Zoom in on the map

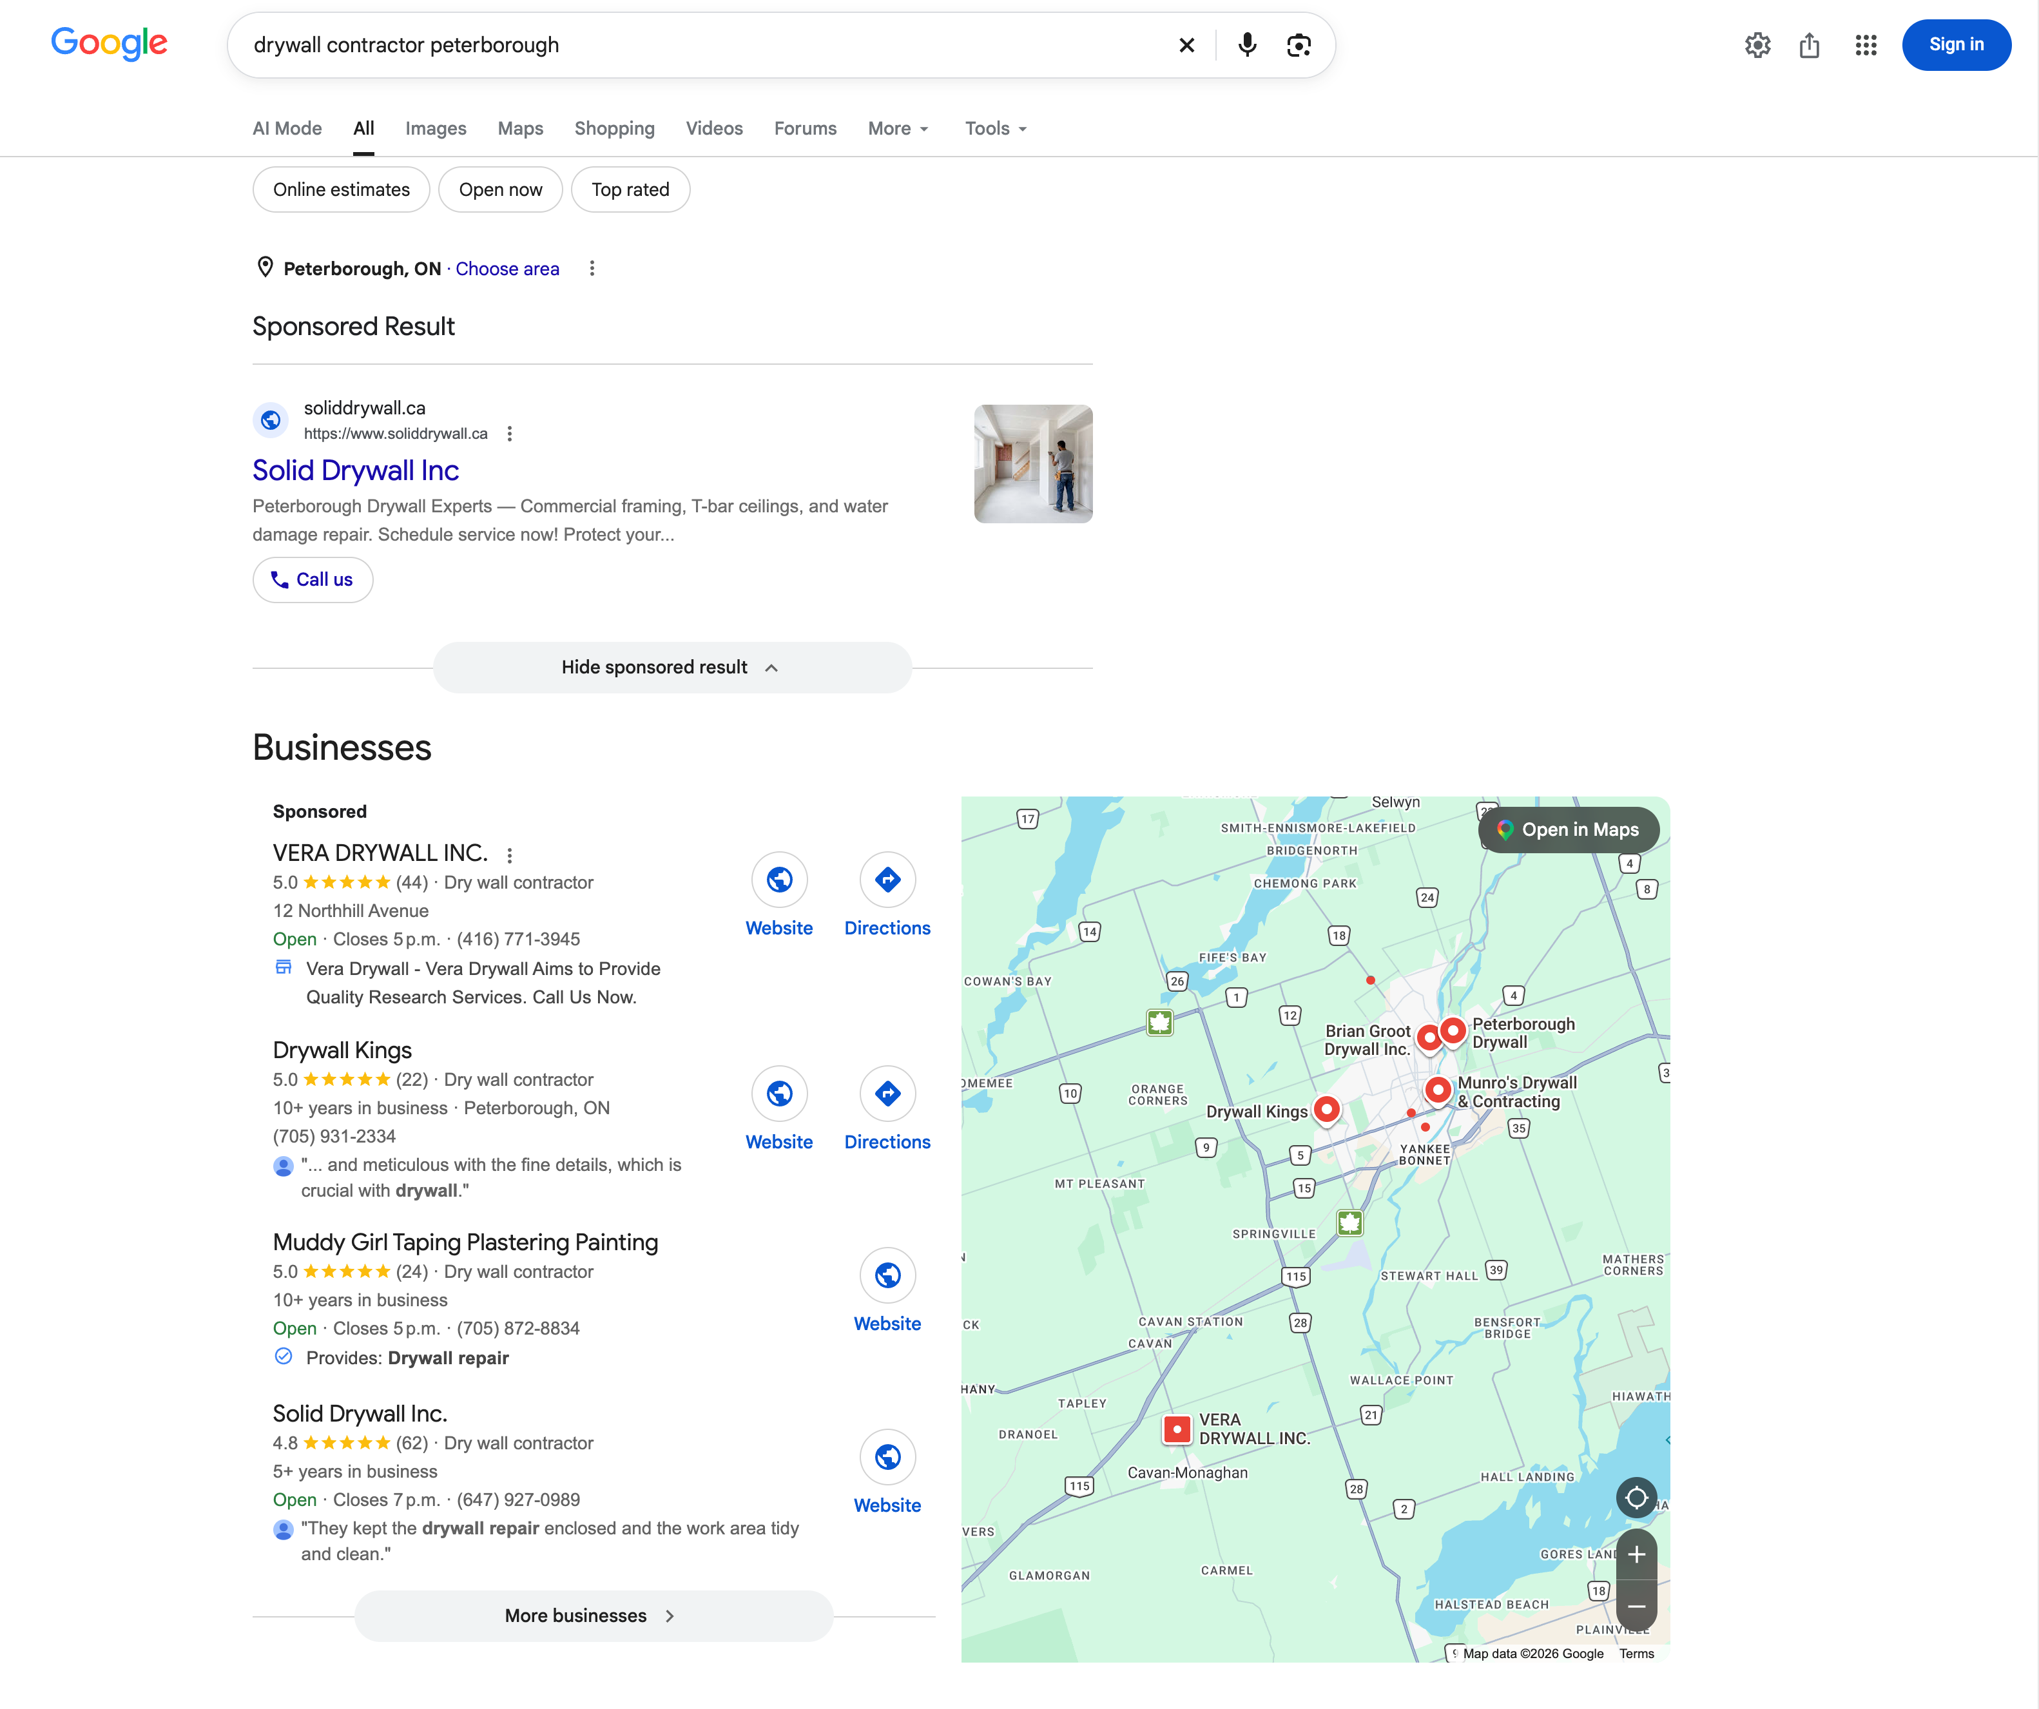pos(1636,1554)
